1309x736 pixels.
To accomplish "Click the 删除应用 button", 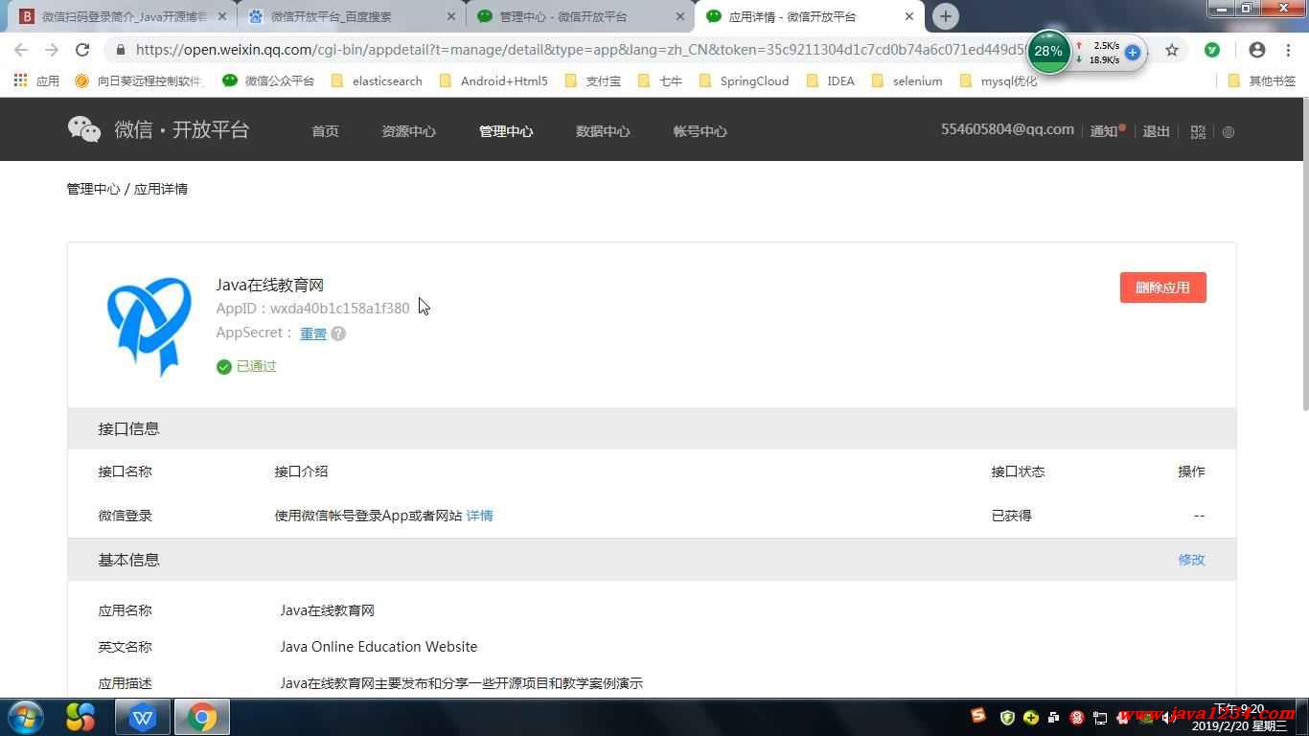I will tap(1162, 287).
